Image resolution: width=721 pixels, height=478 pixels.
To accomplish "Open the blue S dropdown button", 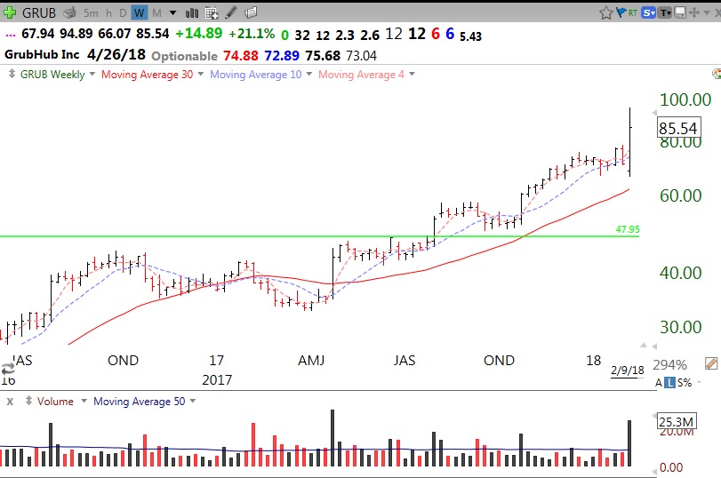I will [649, 12].
